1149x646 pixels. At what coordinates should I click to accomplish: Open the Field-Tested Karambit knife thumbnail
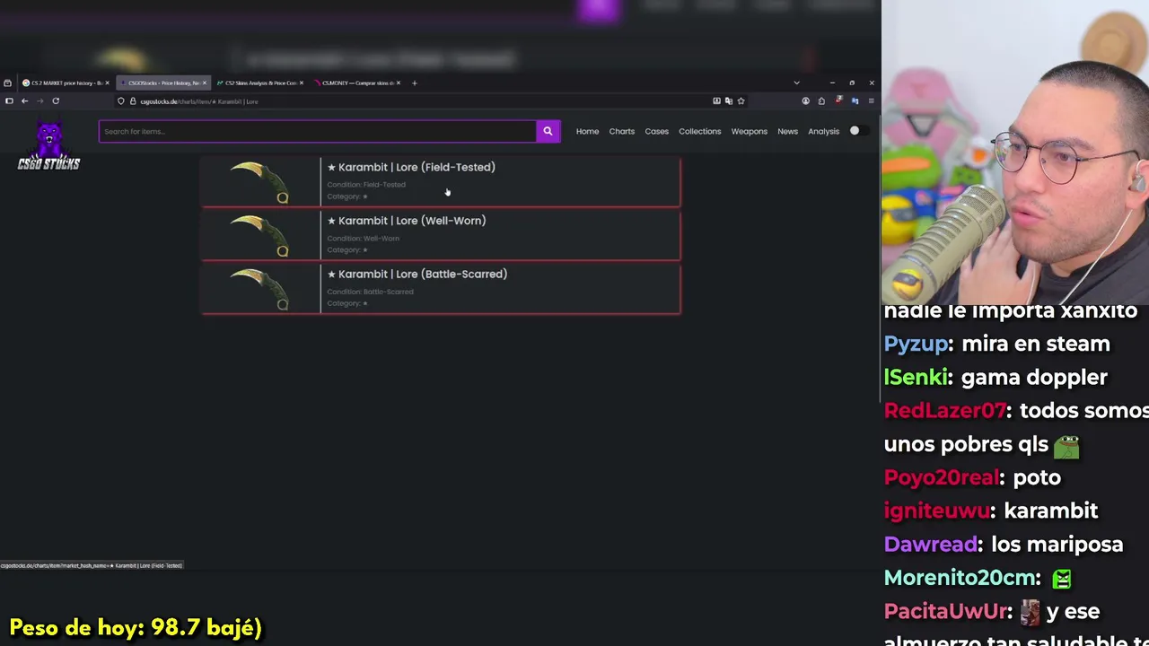coord(260,181)
